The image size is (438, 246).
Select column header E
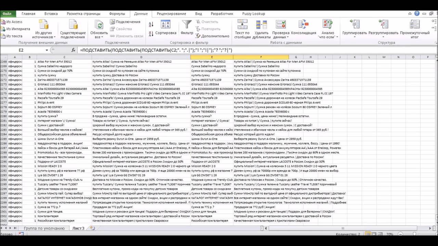tap(212, 57)
